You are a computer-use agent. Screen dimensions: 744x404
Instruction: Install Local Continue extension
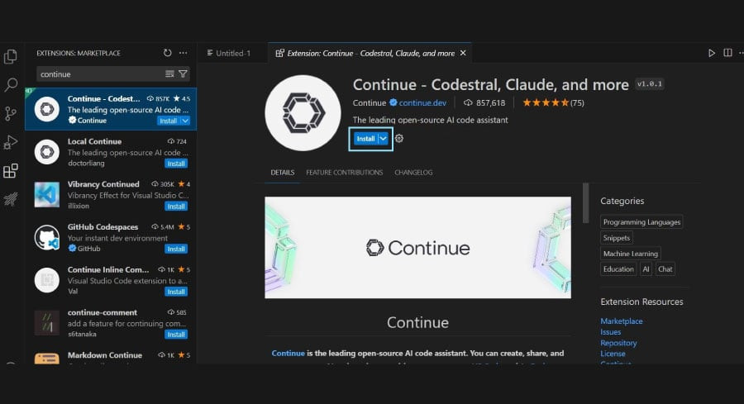[x=176, y=164]
